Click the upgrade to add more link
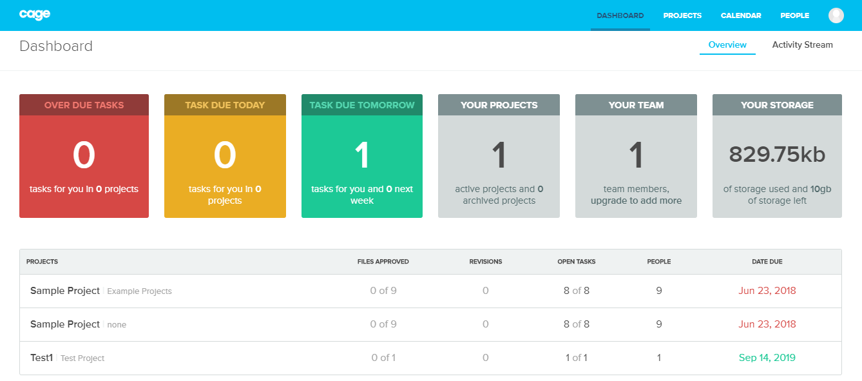 click(x=635, y=200)
